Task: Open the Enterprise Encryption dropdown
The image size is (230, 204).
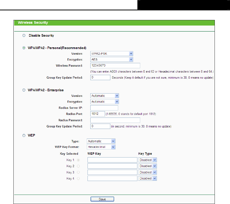Action: tap(104, 102)
